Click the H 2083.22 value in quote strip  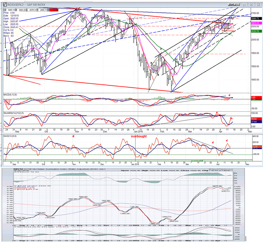(x=21, y=10)
